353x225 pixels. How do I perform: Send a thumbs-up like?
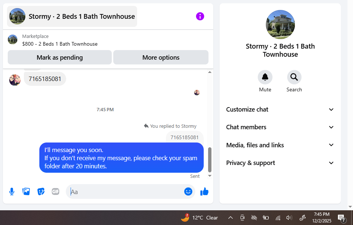pyautogui.click(x=204, y=191)
